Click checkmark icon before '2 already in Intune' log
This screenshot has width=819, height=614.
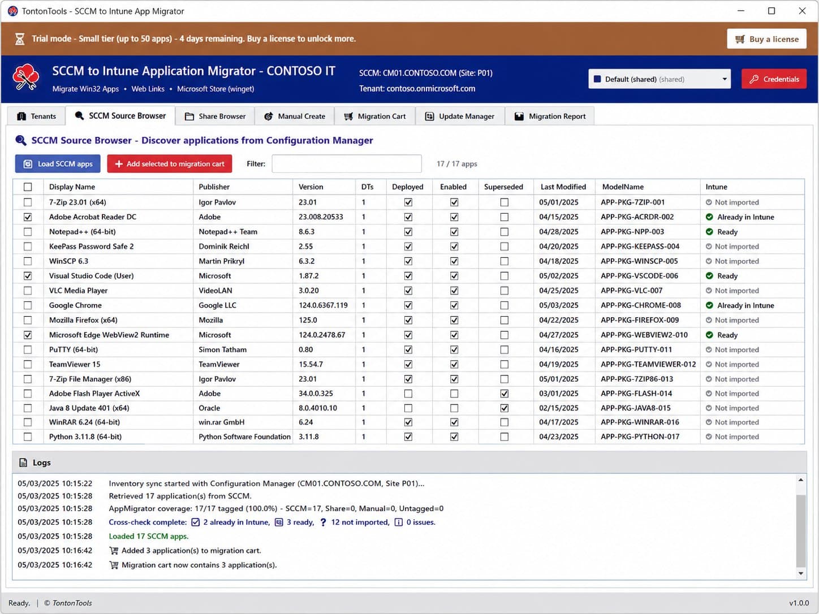point(196,522)
